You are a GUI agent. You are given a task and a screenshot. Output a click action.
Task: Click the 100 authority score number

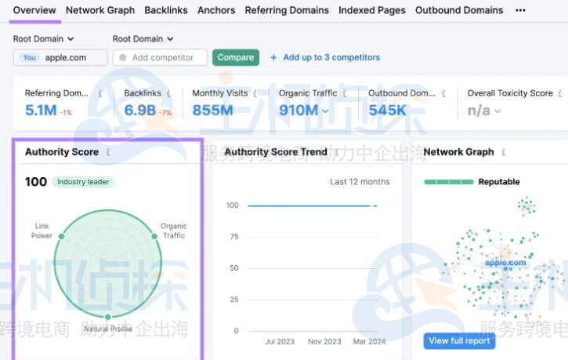point(36,182)
